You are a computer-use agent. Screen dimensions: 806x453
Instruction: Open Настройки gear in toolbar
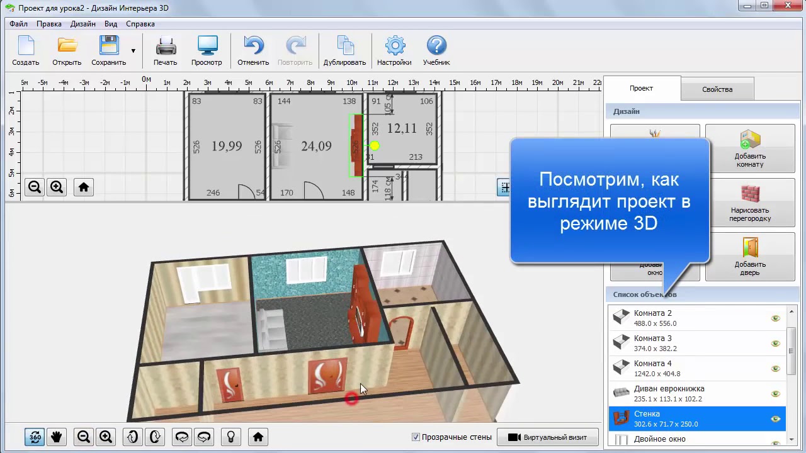[x=394, y=51]
